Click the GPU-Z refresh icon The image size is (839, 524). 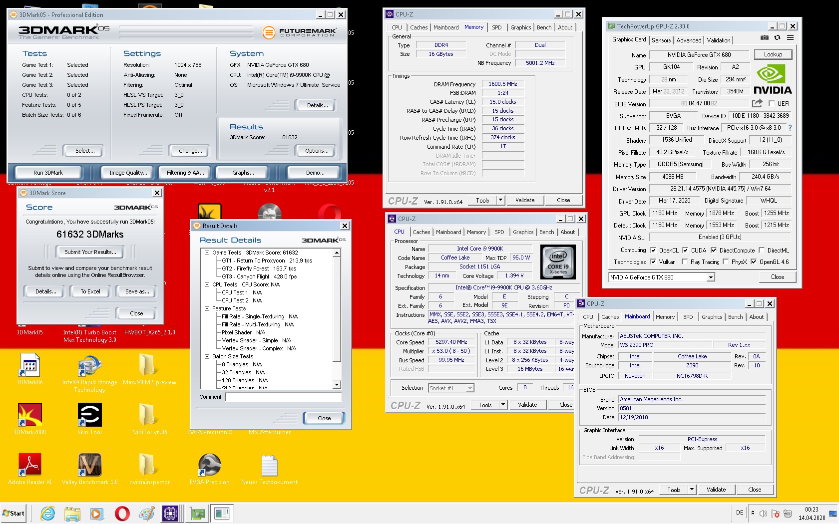777,37
